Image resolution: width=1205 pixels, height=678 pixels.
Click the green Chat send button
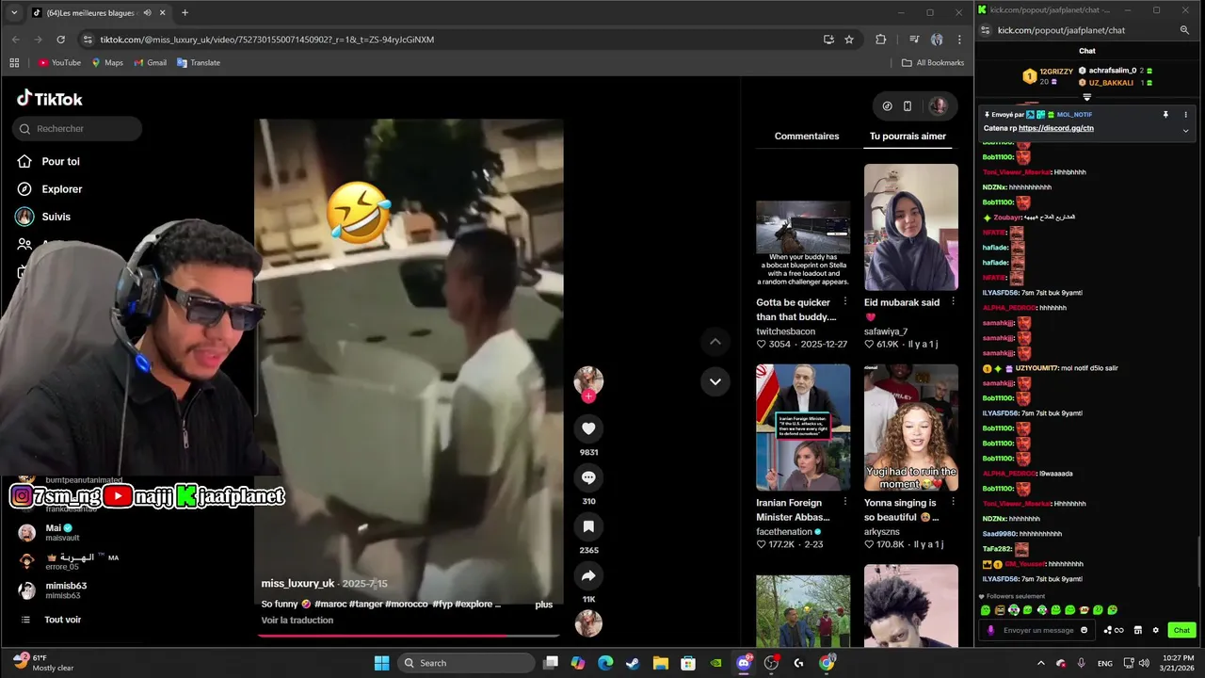click(1181, 630)
